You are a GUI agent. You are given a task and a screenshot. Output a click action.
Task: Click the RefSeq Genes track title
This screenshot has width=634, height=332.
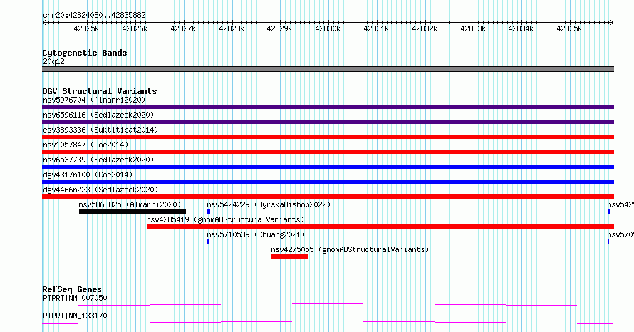(x=73, y=289)
